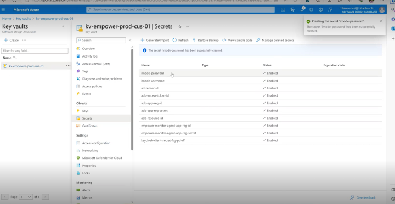The height and width of the screenshot is (204, 395).
Task: Open the empower-monitor-agent-app-reg-id secret
Action: coord(166,126)
